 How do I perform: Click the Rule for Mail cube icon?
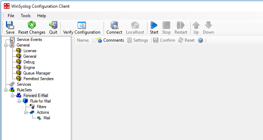(25, 101)
